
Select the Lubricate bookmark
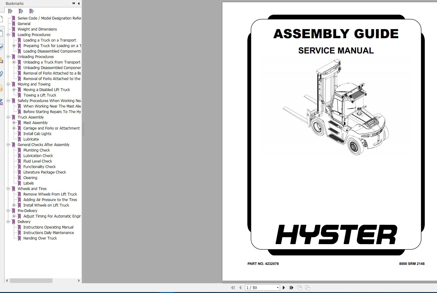(31, 139)
